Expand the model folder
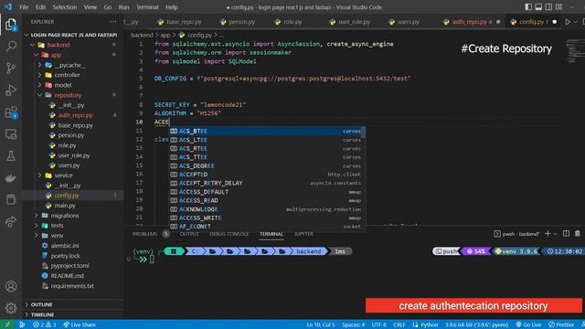The image size is (585, 329). (40, 85)
